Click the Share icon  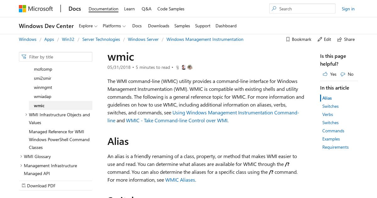[340, 40]
